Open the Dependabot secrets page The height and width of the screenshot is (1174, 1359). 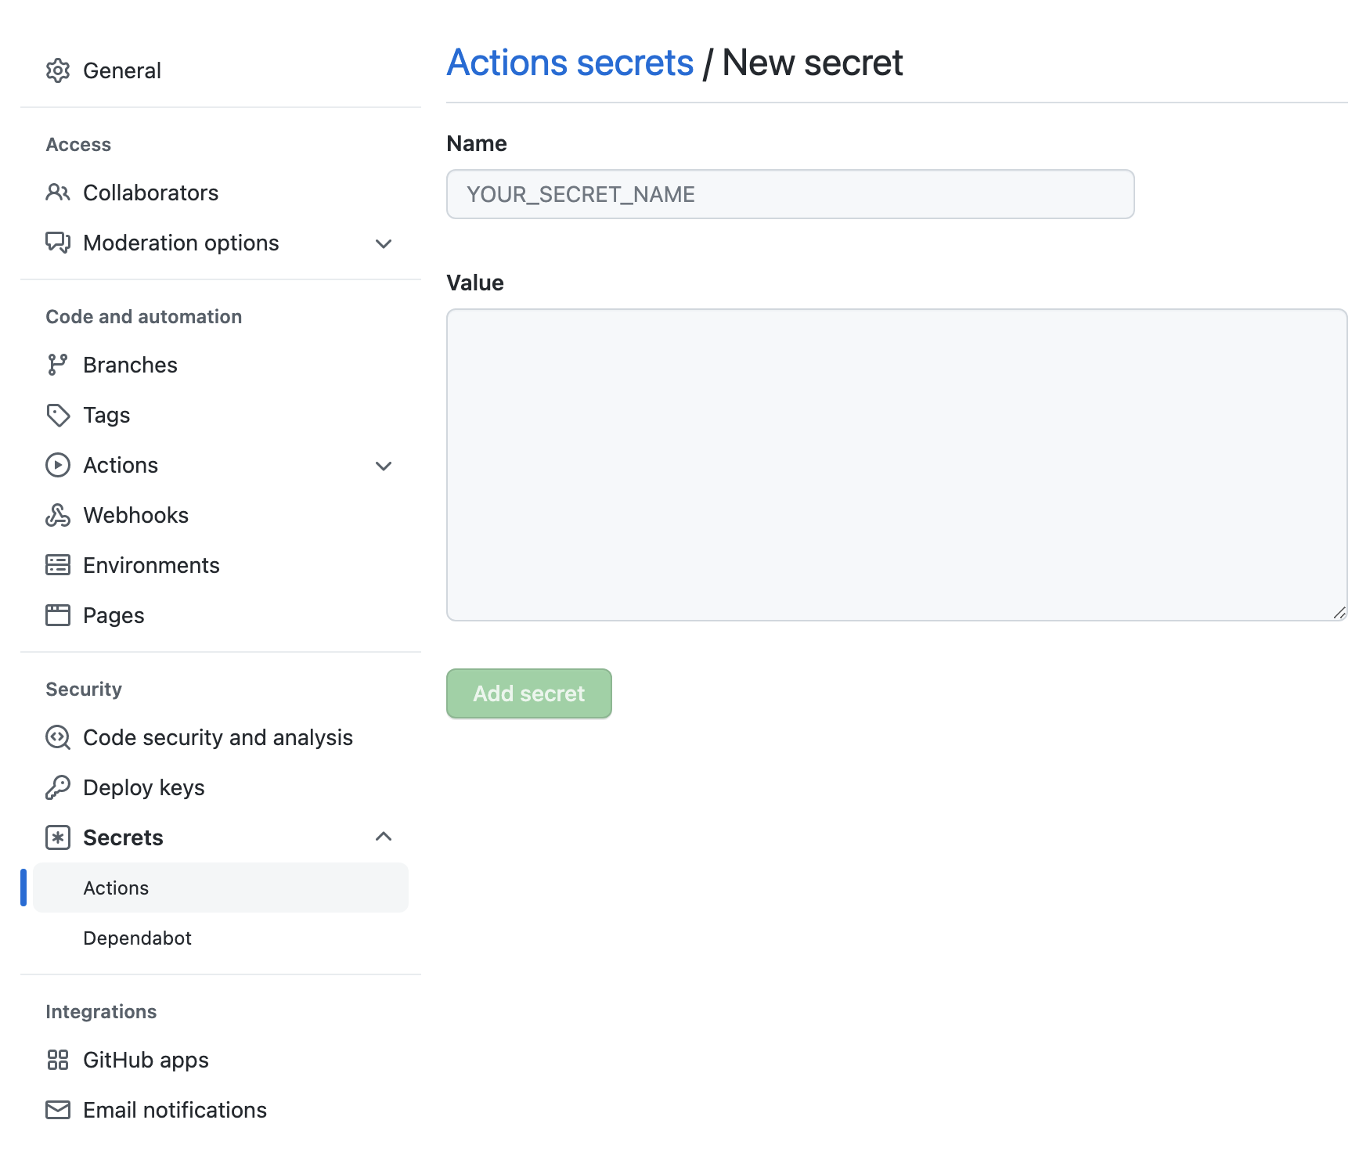[x=137, y=938]
